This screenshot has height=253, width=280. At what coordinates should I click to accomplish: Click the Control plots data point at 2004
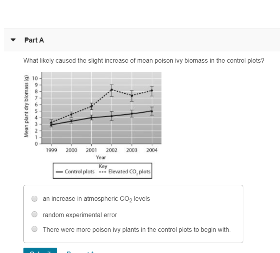pos(152,111)
